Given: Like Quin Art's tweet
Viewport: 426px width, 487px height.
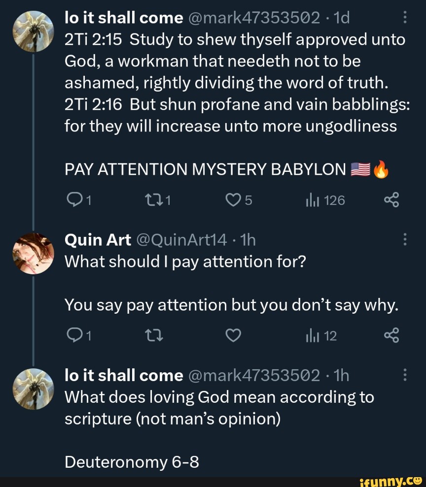Looking at the screenshot, I should 234,336.
